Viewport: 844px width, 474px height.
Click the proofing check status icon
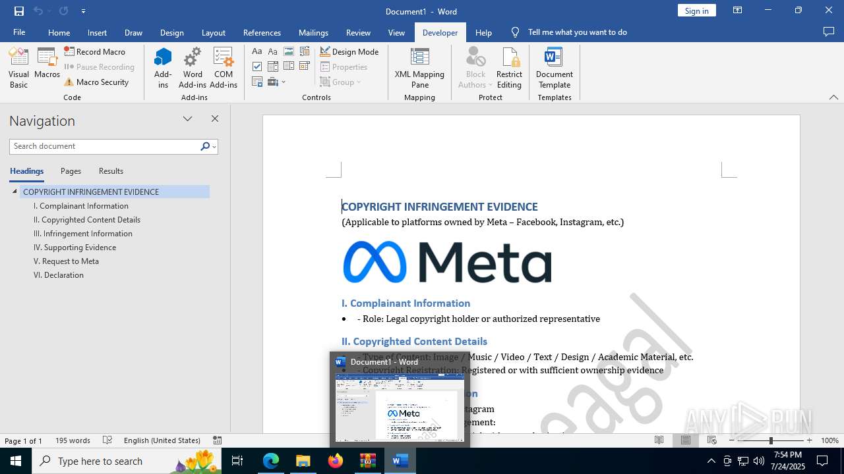107,440
